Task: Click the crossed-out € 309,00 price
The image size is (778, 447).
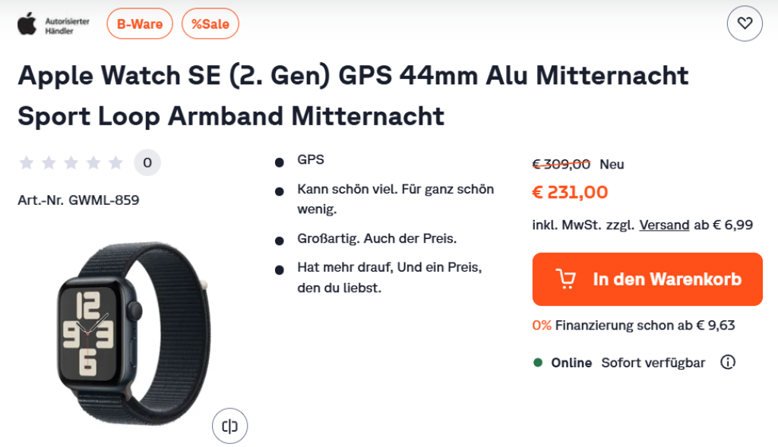Action: click(x=561, y=164)
